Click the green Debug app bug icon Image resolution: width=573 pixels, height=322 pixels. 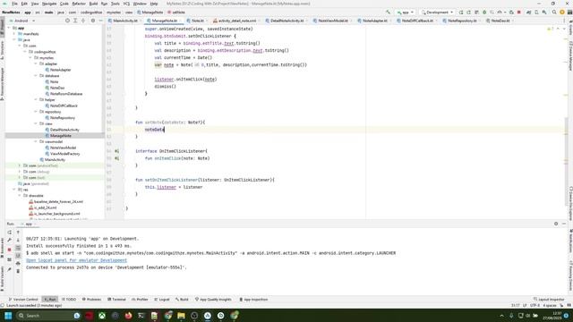coord(484,12)
